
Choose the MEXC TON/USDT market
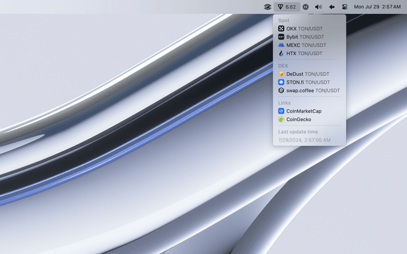[307, 45]
